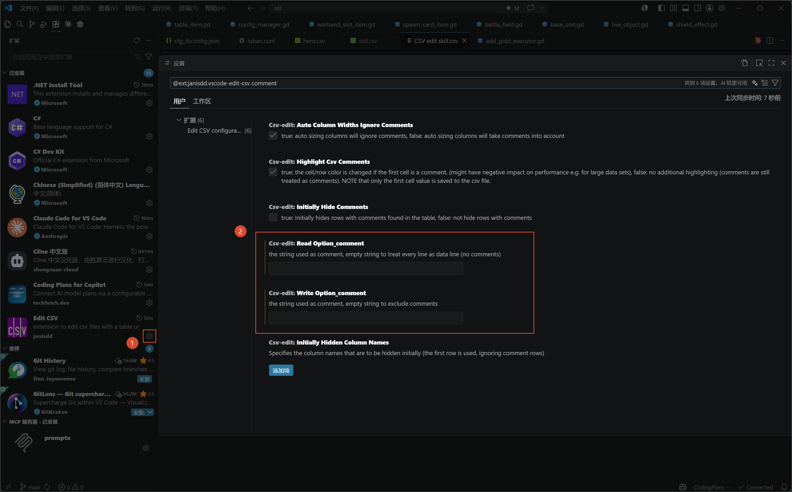Open GitLens install dropdown arrow
Screen dimensions: 792x492
150,412
